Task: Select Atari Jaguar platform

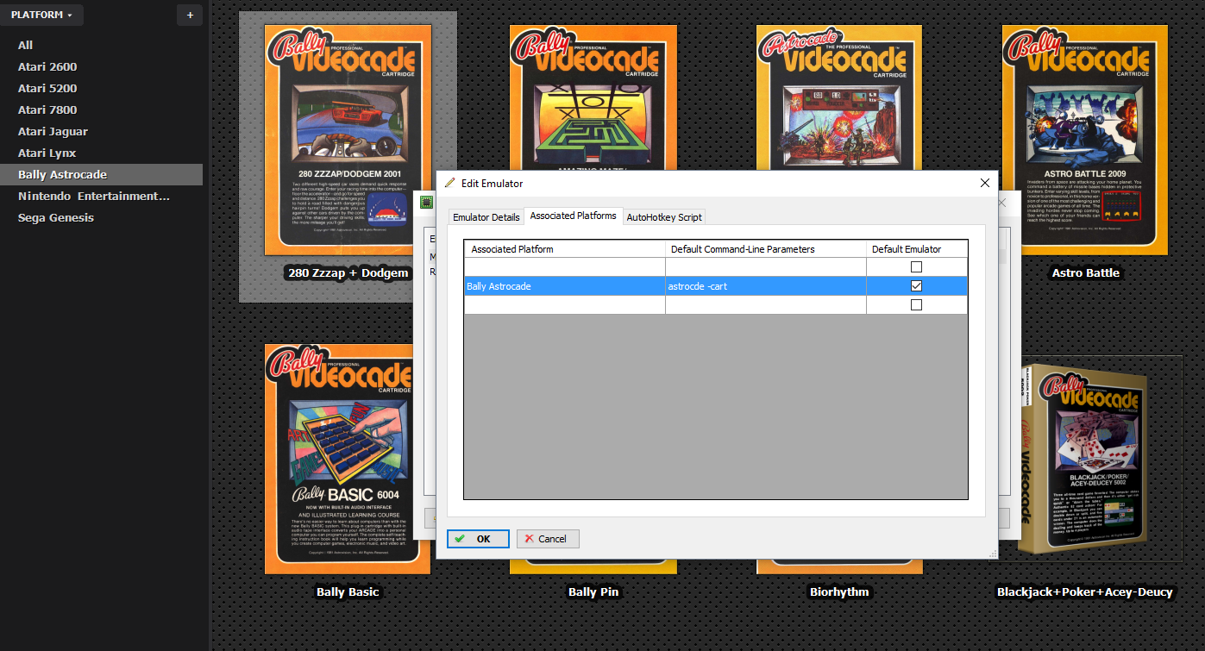Action: click(x=53, y=131)
